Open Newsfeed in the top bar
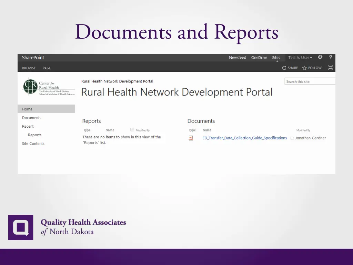The width and height of the screenshot is (353, 265). pyautogui.click(x=238, y=58)
